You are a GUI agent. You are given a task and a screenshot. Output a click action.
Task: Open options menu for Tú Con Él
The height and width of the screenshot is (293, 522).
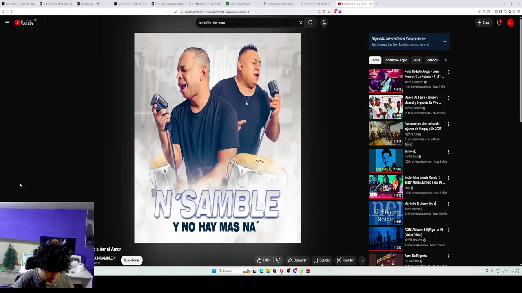448,152
